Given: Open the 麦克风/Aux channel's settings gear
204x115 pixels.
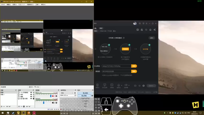Looking at the screenshot, I should click(56, 96).
